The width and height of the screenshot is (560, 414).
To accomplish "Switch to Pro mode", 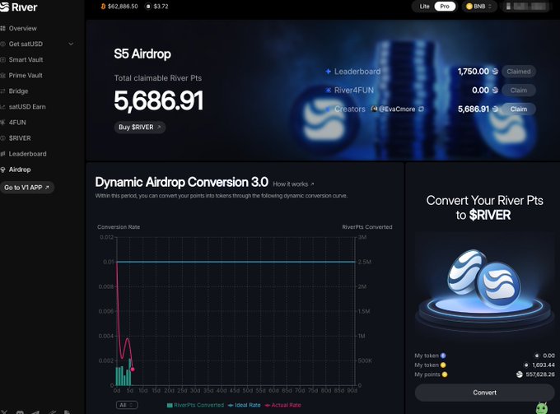I will tap(445, 7).
